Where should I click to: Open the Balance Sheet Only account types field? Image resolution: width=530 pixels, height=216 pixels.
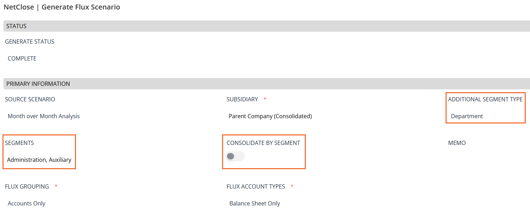click(254, 203)
